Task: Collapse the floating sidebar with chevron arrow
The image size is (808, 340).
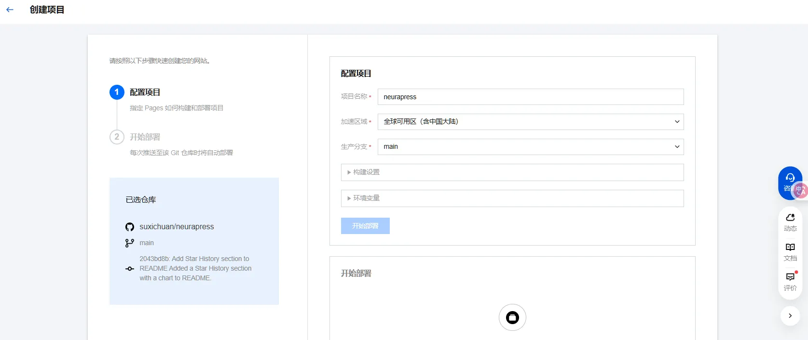Action: (x=790, y=316)
